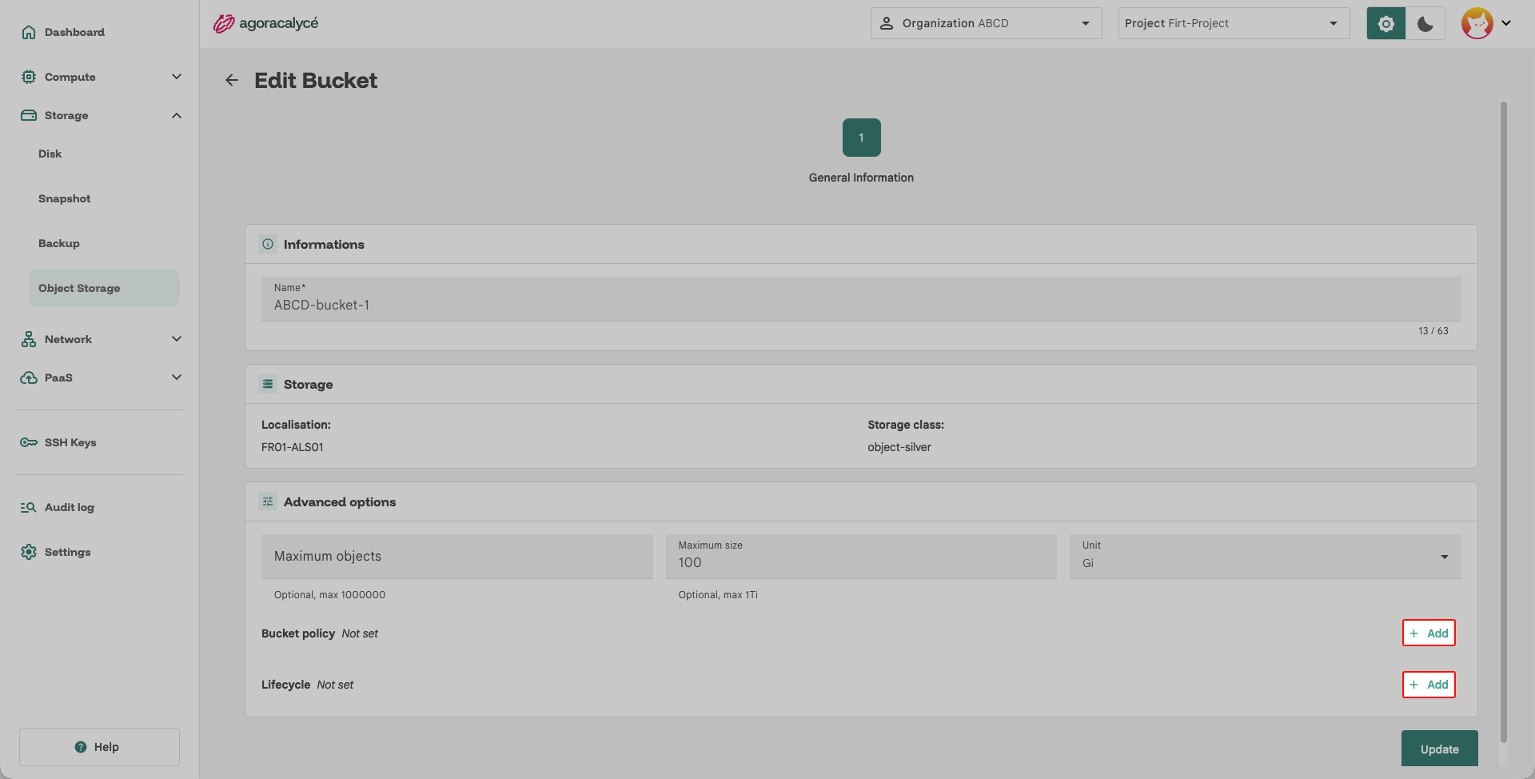Viewport: 1535px width, 779px height.
Task: Go back using the left arrow icon
Action: click(x=232, y=80)
